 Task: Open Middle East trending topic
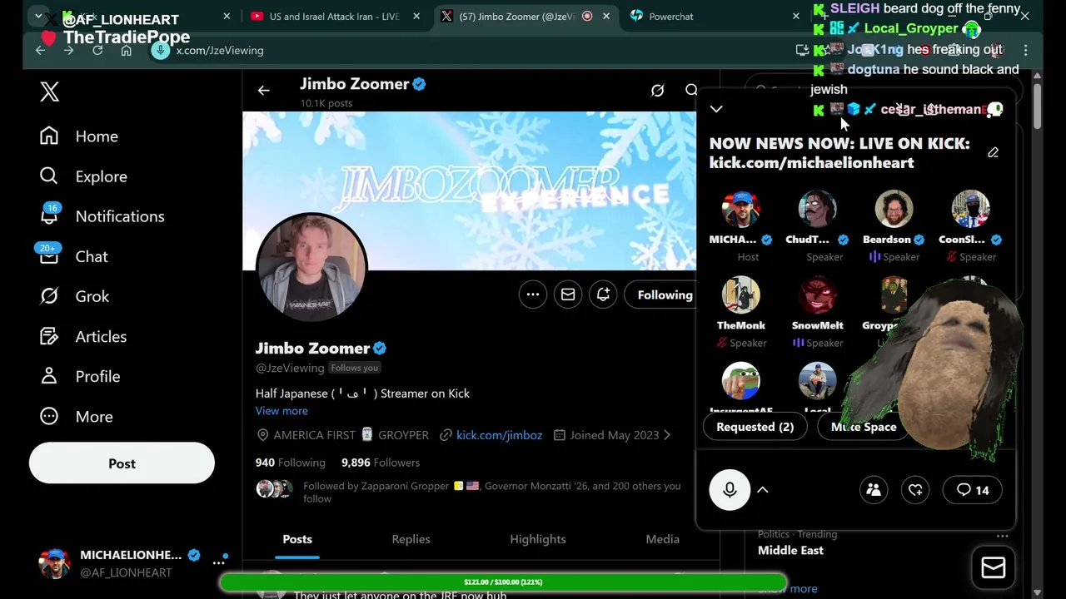[x=790, y=551]
